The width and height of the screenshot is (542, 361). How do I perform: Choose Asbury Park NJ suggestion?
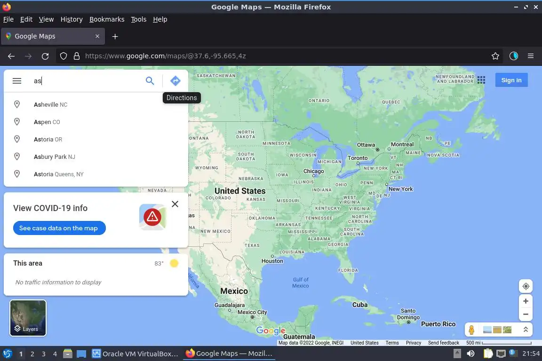[96, 157]
